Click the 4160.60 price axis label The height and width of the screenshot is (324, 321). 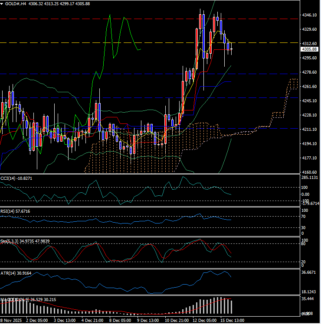click(x=310, y=172)
